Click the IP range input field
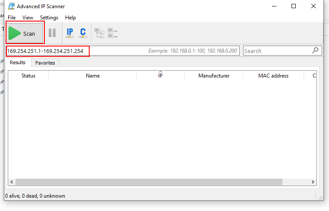Screen dimensions: 329x211 tap(123, 51)
